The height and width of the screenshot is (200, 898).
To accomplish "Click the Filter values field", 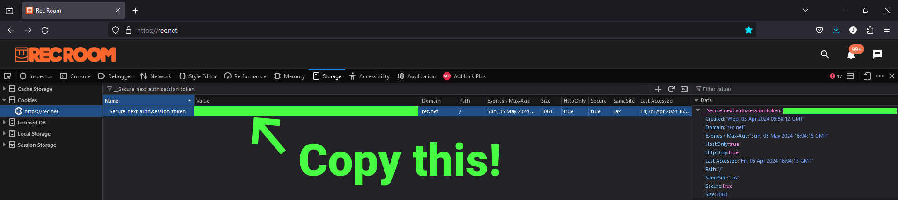I will 795,89.
